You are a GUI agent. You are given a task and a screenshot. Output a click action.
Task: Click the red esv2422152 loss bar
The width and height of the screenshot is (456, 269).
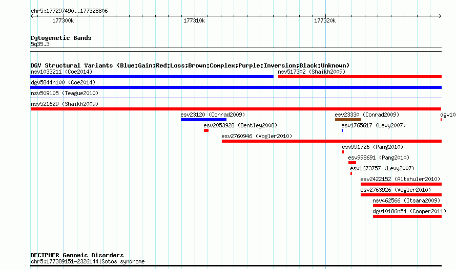tap(401, 184)
